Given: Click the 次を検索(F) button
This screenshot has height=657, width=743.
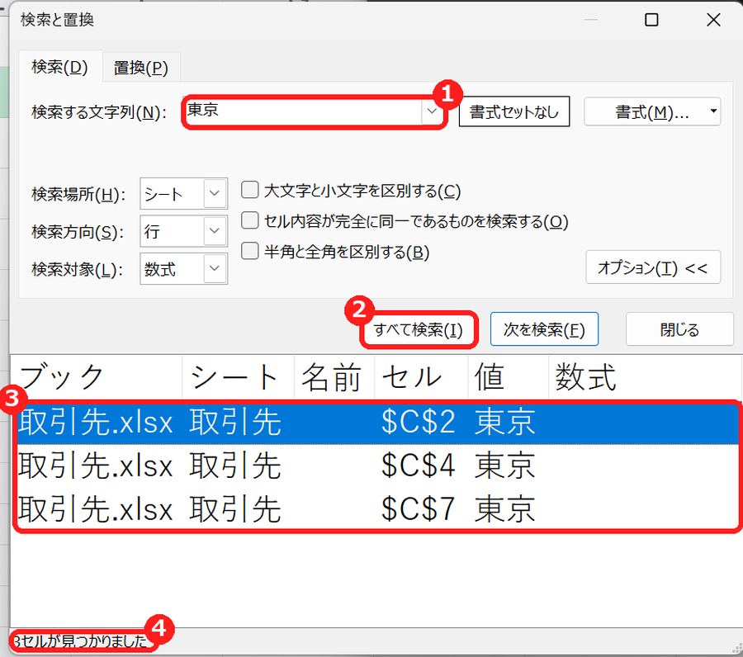Looking at the screenshot, I should tap(544, 329).
